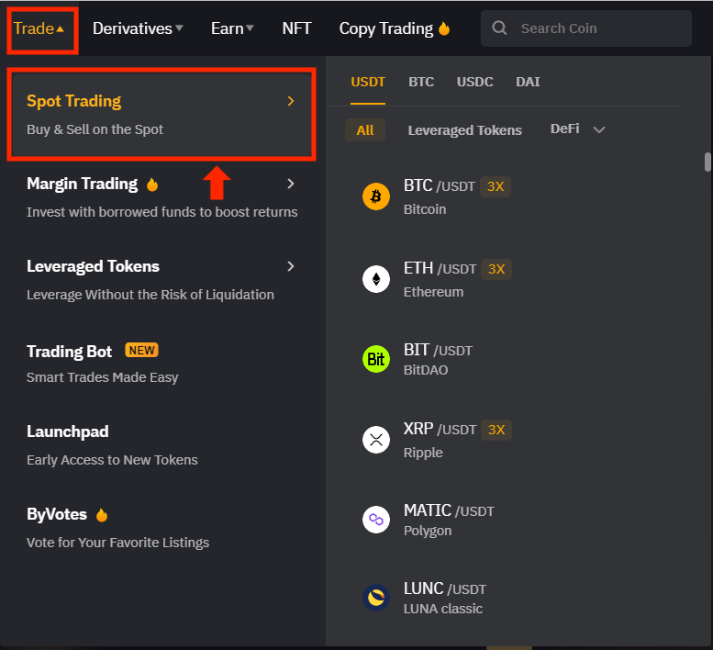The height and width of the screenshot is (650, 713).
Task: Open the NFT page
Action: (296, 28)
